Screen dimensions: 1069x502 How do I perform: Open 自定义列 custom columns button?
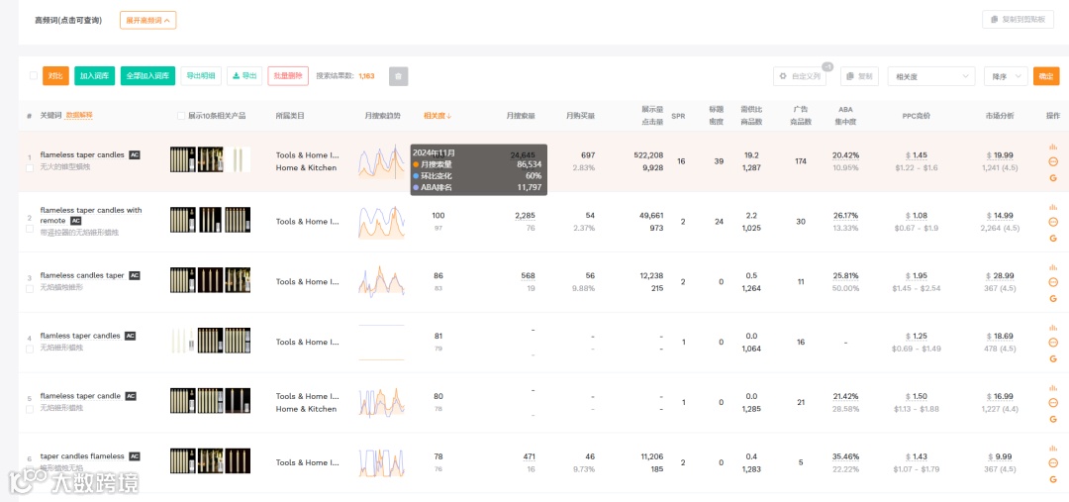[801, 76]
